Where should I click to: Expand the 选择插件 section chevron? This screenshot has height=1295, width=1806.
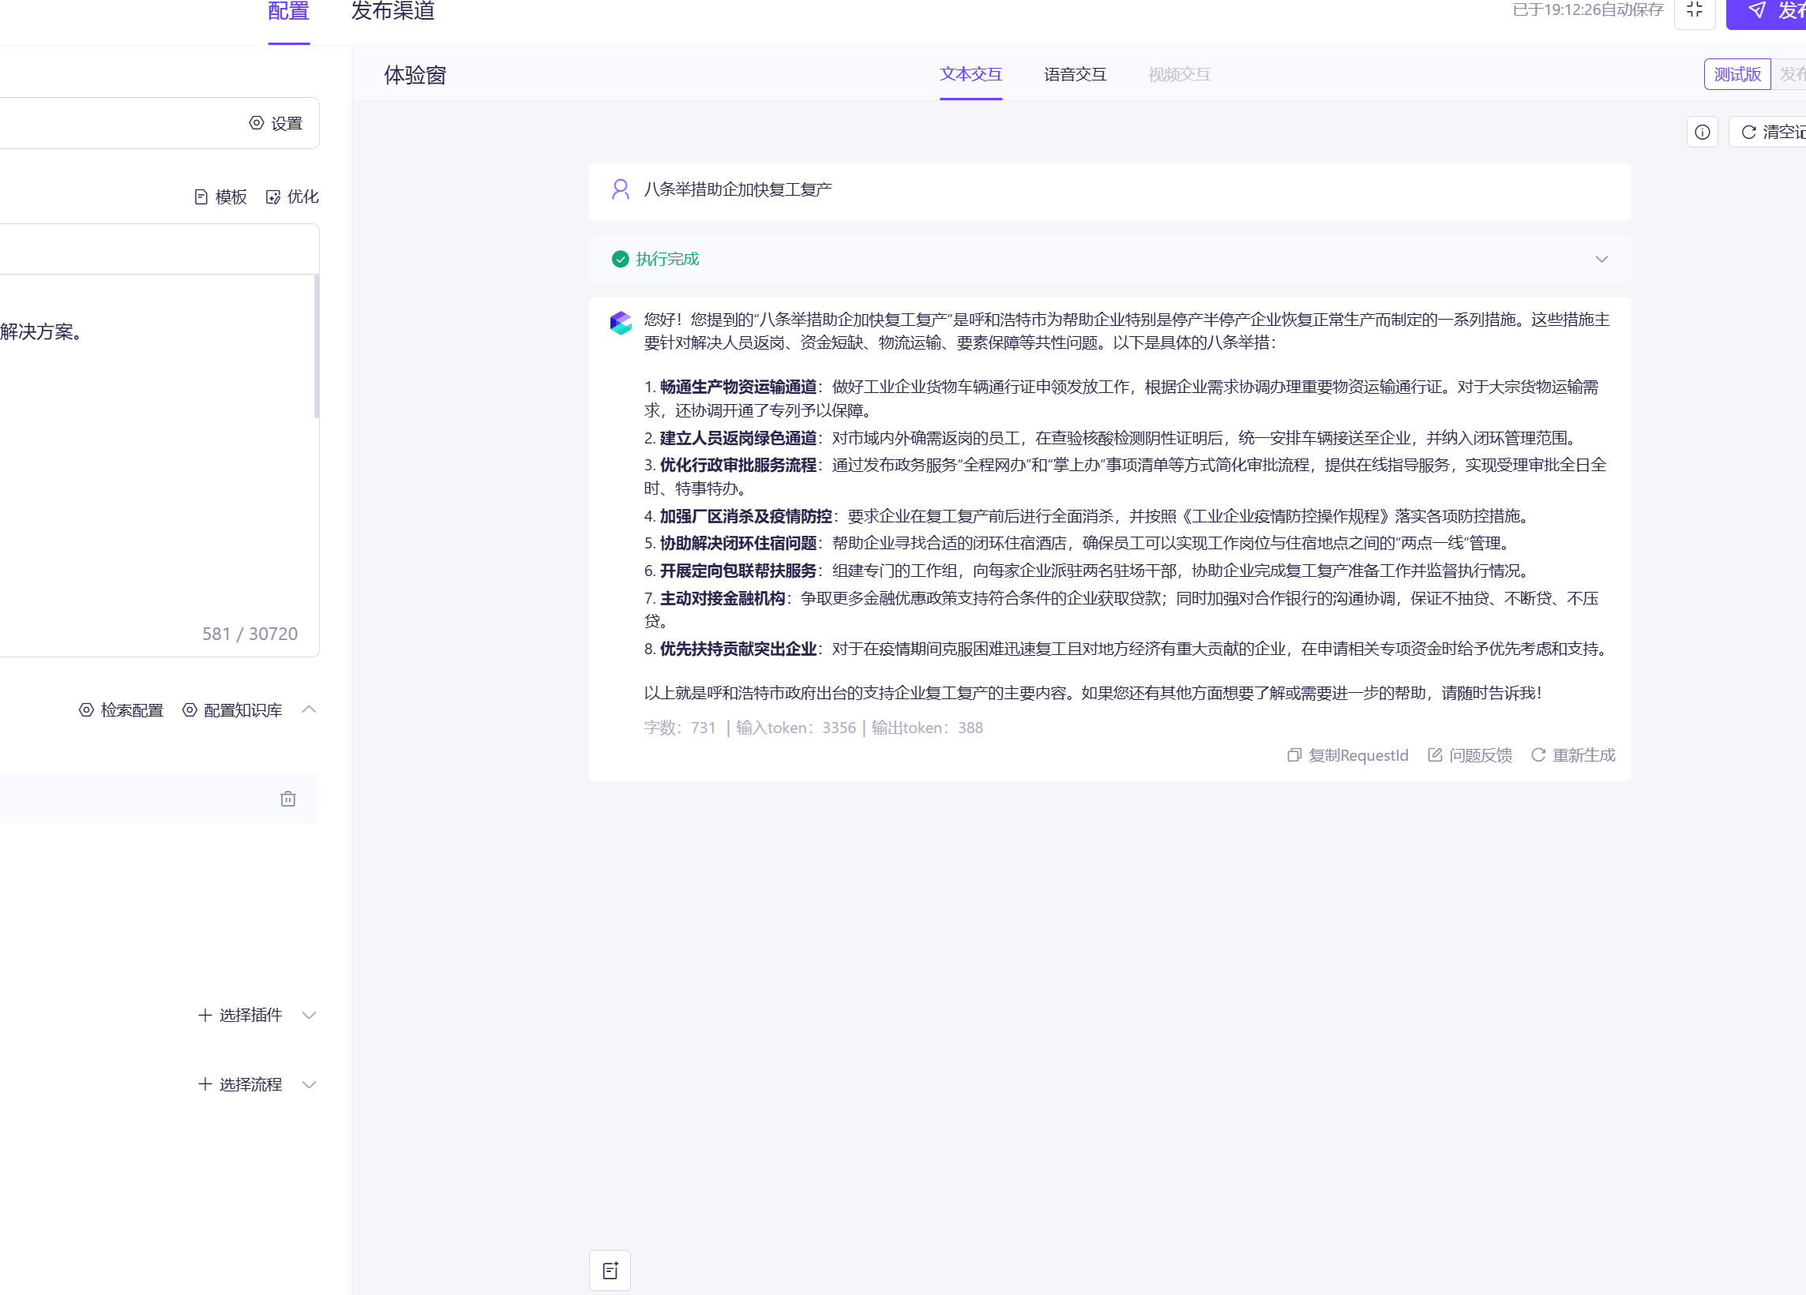tap(309, 1015)
